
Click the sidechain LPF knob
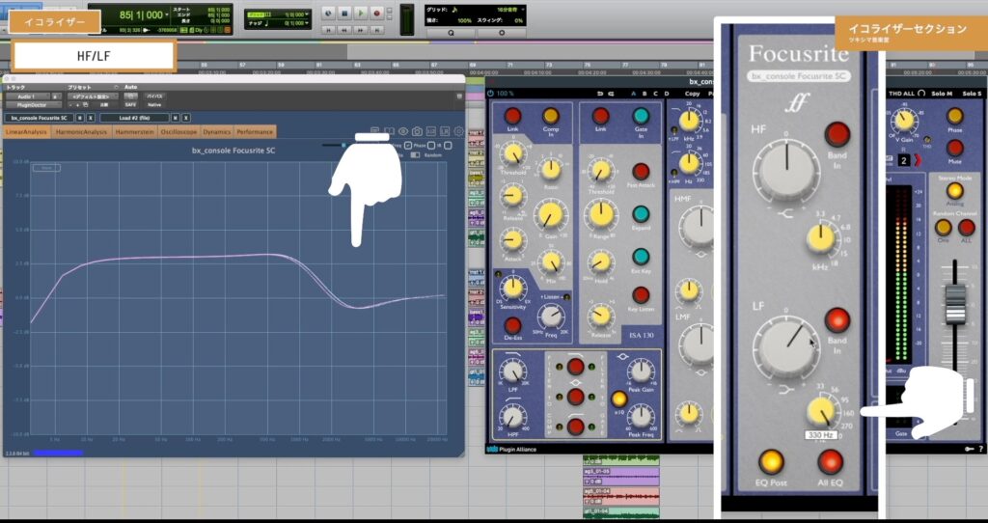[x=513, y=371]
